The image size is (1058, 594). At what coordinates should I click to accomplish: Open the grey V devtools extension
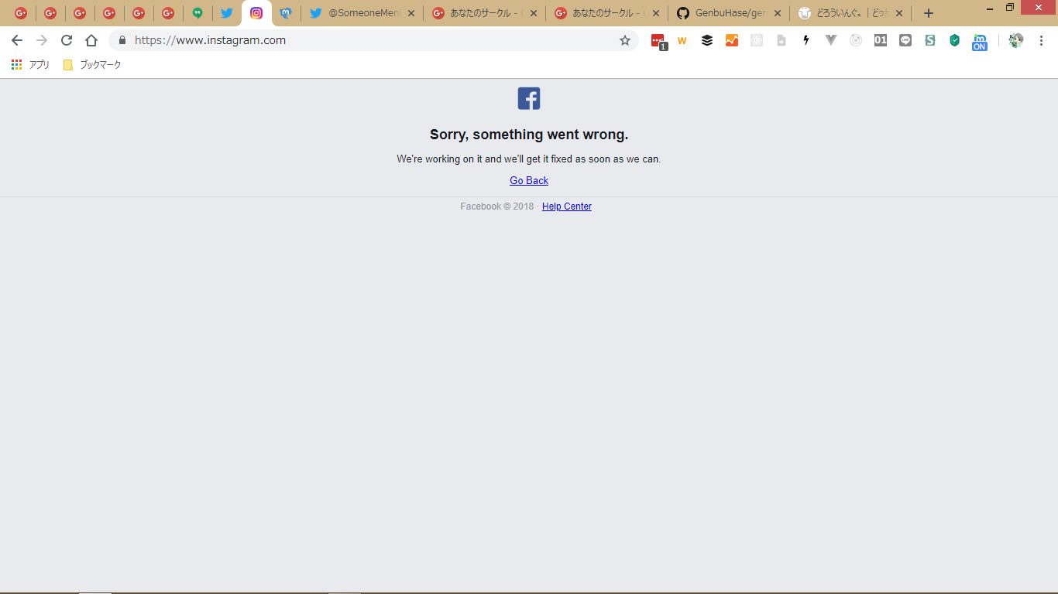point(831,40)
